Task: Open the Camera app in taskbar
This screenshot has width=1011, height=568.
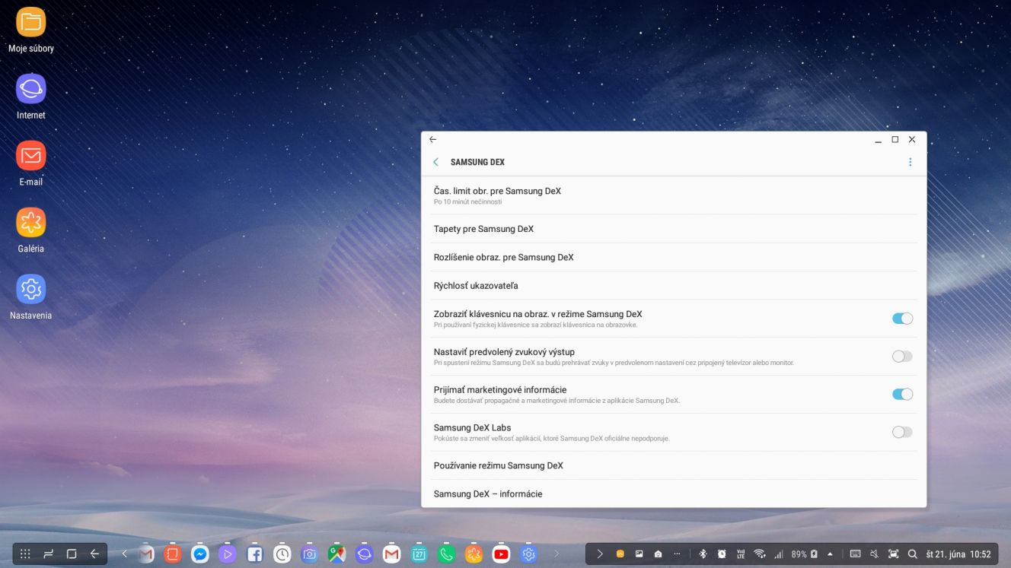Action: tap(310, 554)
